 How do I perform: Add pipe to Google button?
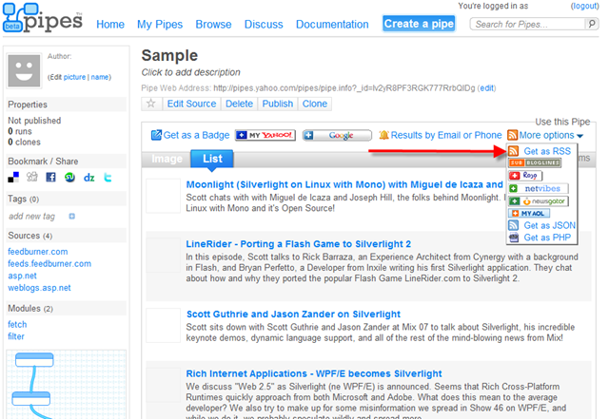(x=337, y=135)
